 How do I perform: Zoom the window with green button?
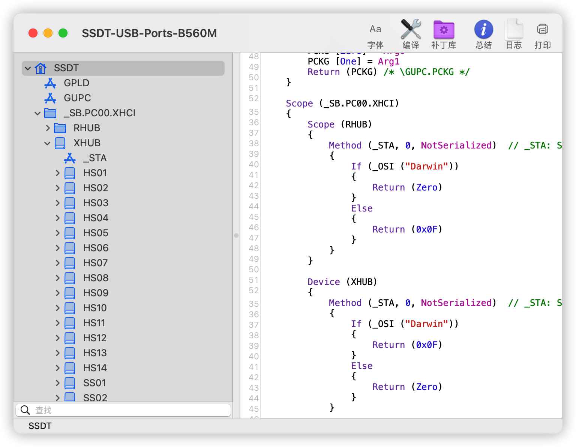[x=63, y=33]
